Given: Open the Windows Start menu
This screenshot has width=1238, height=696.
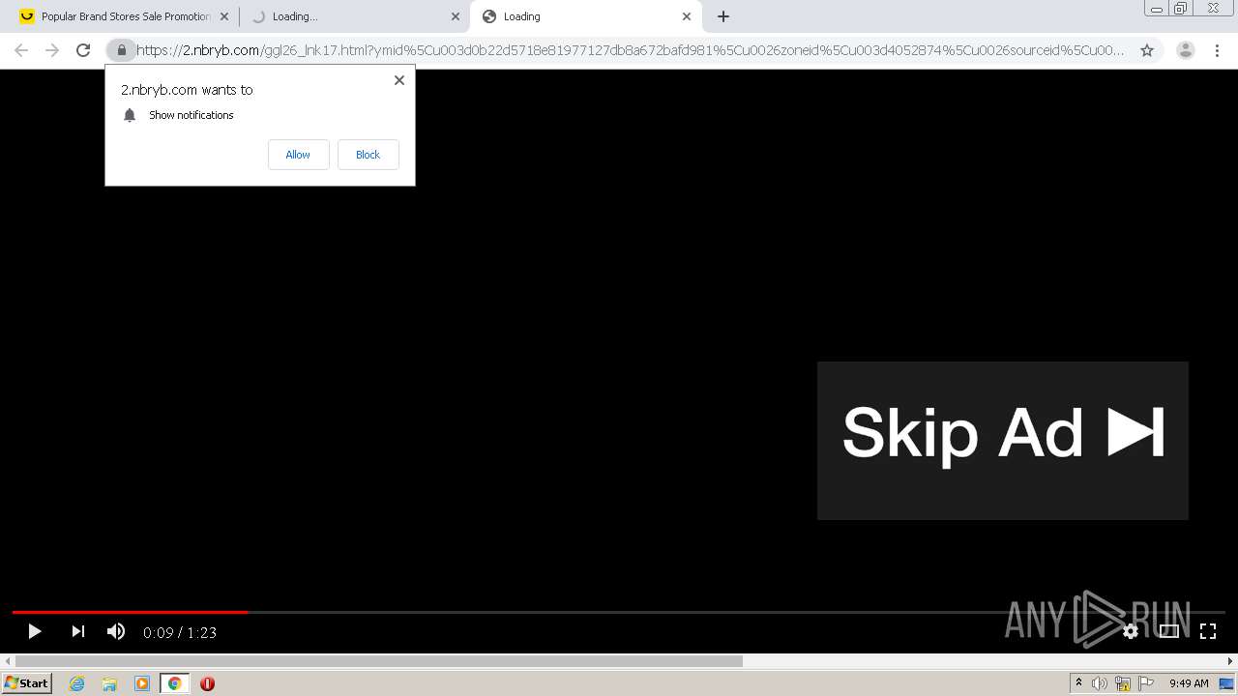Looking at the screenshot, I should click(27, 683).
